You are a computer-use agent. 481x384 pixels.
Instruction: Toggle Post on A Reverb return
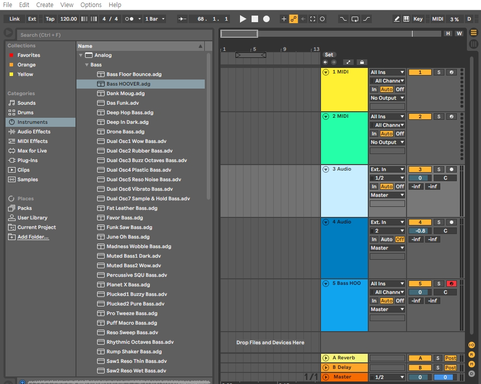click(450, 358)
